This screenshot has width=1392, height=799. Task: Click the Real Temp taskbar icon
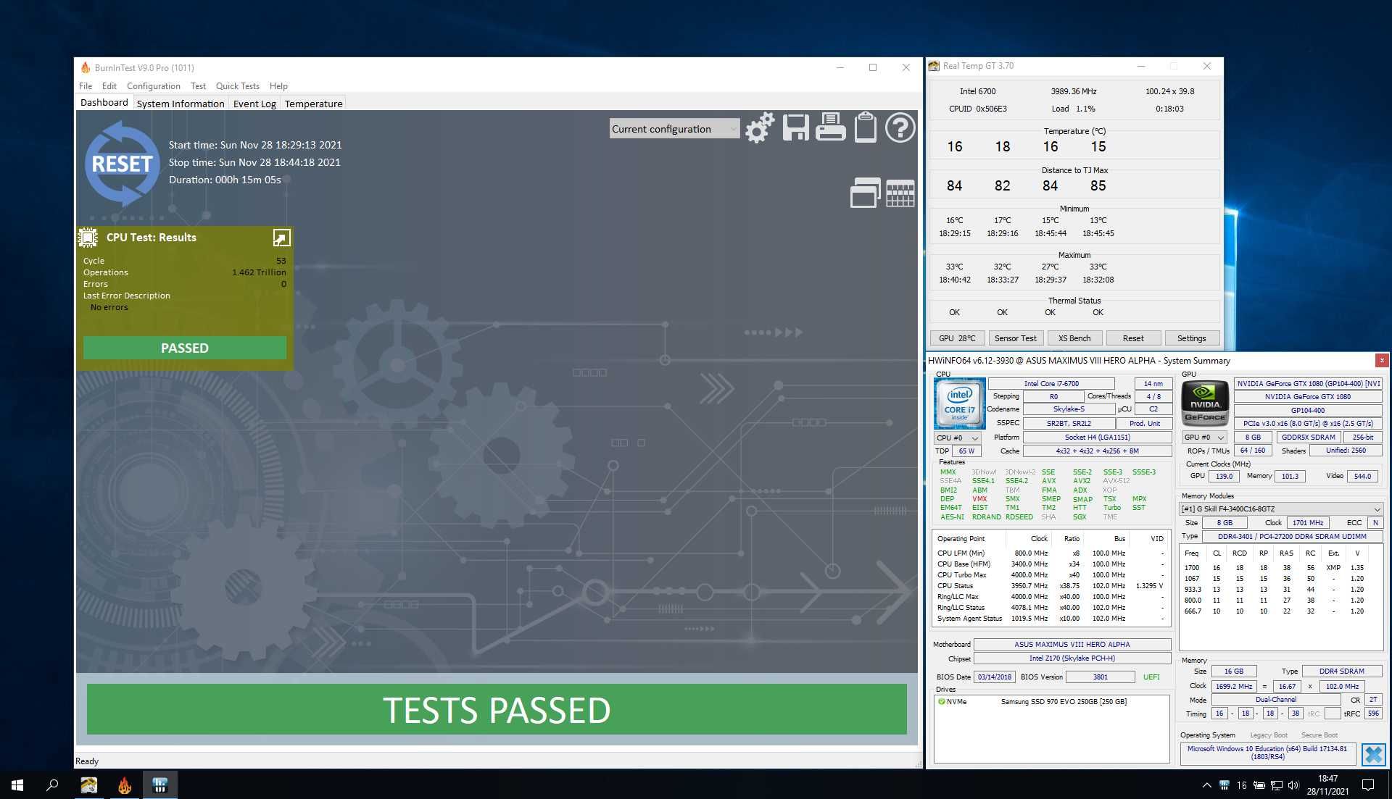(x=88, y=785)
